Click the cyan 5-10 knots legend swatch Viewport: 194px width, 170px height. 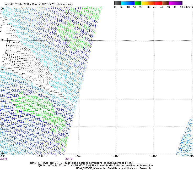point(124,3)
